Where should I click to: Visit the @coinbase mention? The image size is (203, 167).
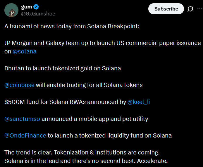(19, 85)
